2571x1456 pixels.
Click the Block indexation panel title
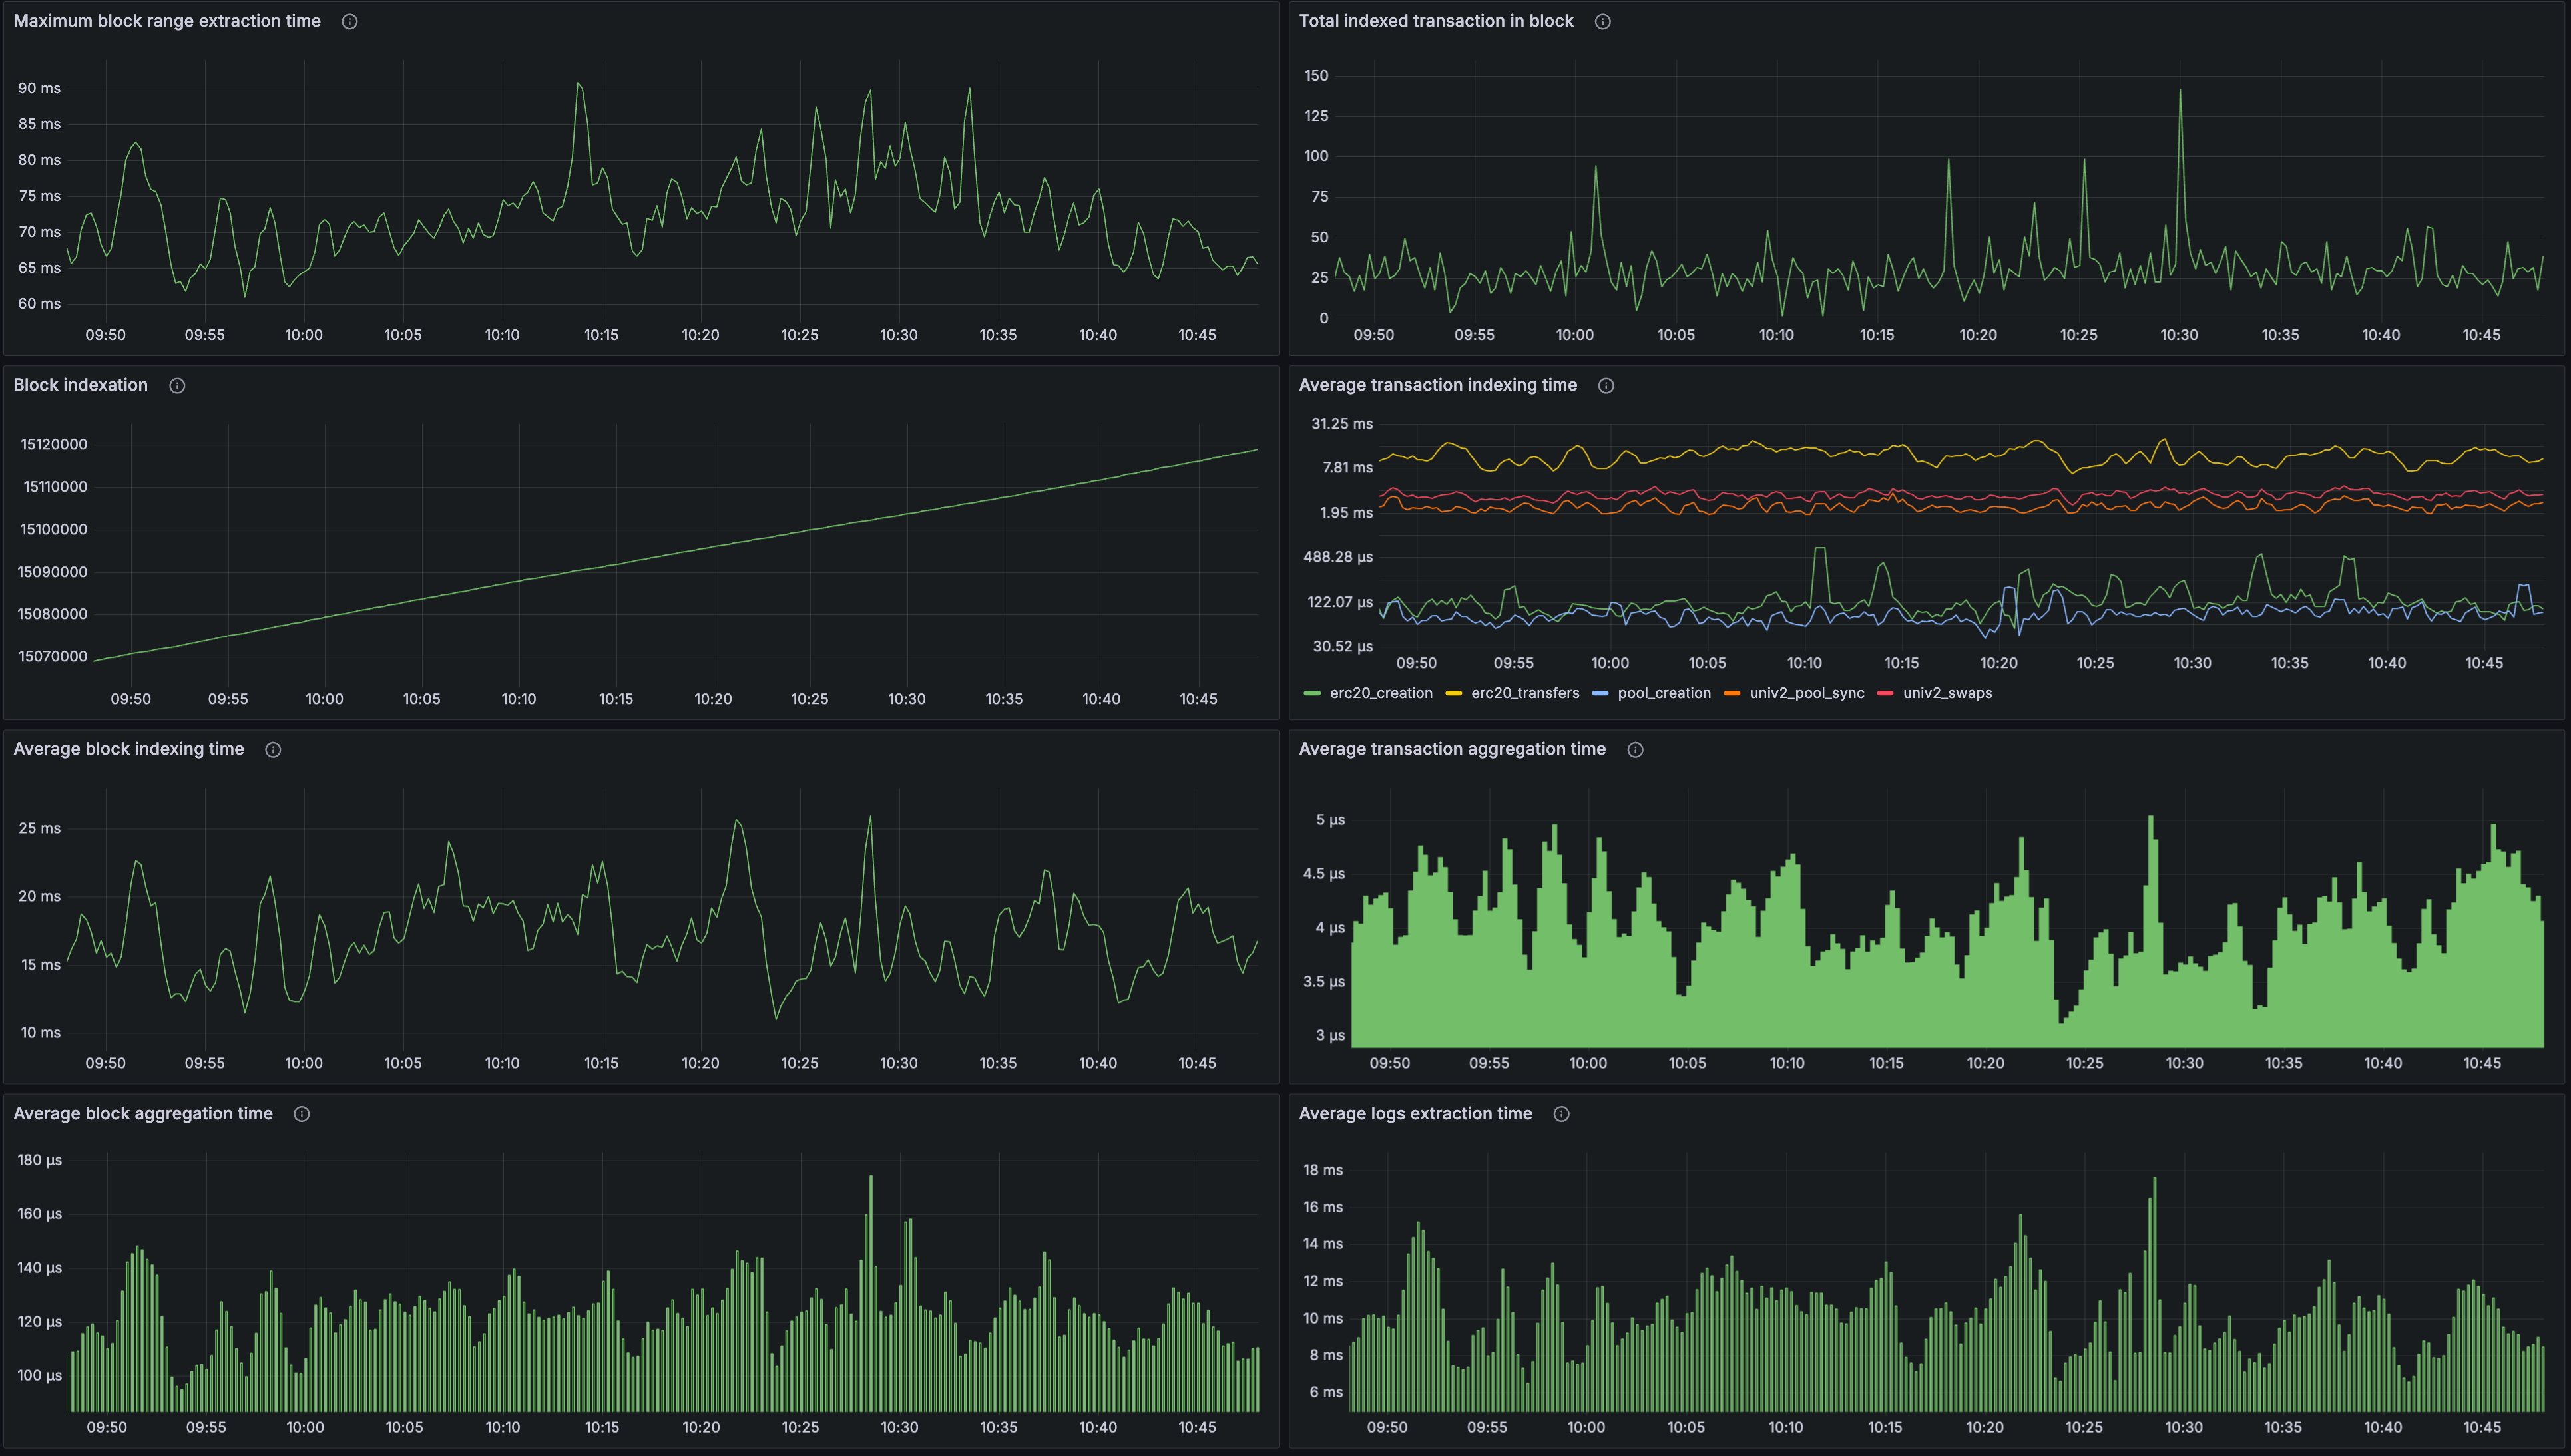80,385
